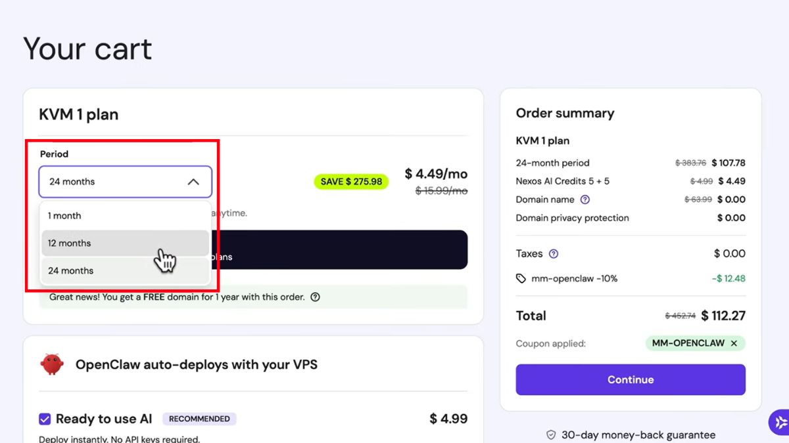Click the Continue button
The image size is (789, 443).
pos(630,379)
